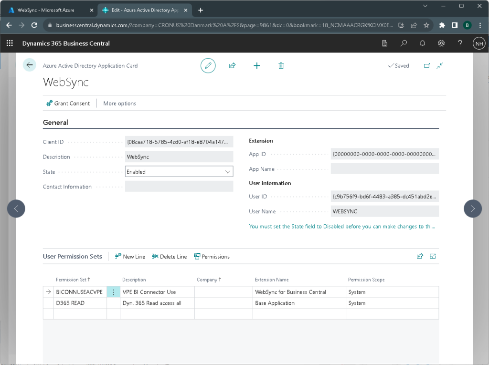Open the notifications bell
This screenshot has height=365, width=489.
(422, 43)
